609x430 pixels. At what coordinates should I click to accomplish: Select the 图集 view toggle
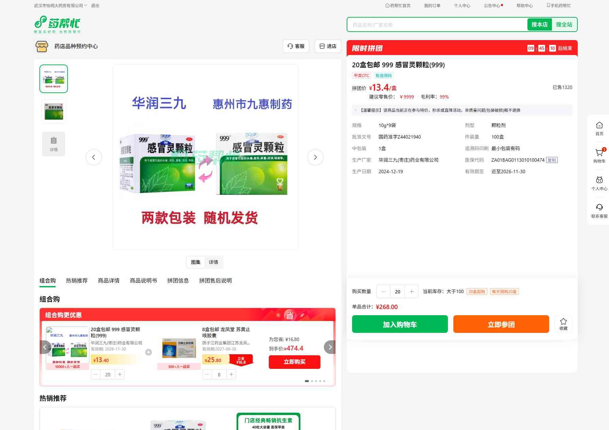pos(196,262)
